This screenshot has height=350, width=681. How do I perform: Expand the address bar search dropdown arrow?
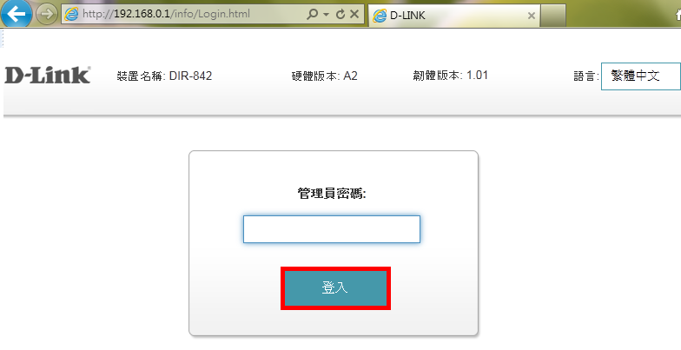(x=327, y=14)
